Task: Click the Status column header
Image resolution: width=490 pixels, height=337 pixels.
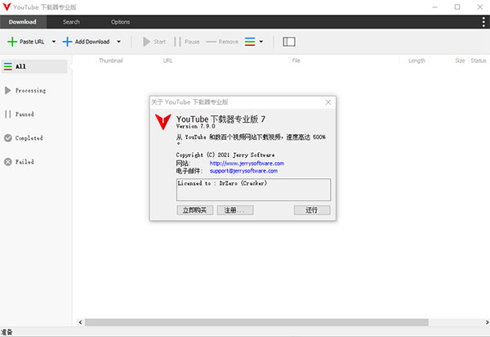Action: pyautogui.click(x=479, y=61)
